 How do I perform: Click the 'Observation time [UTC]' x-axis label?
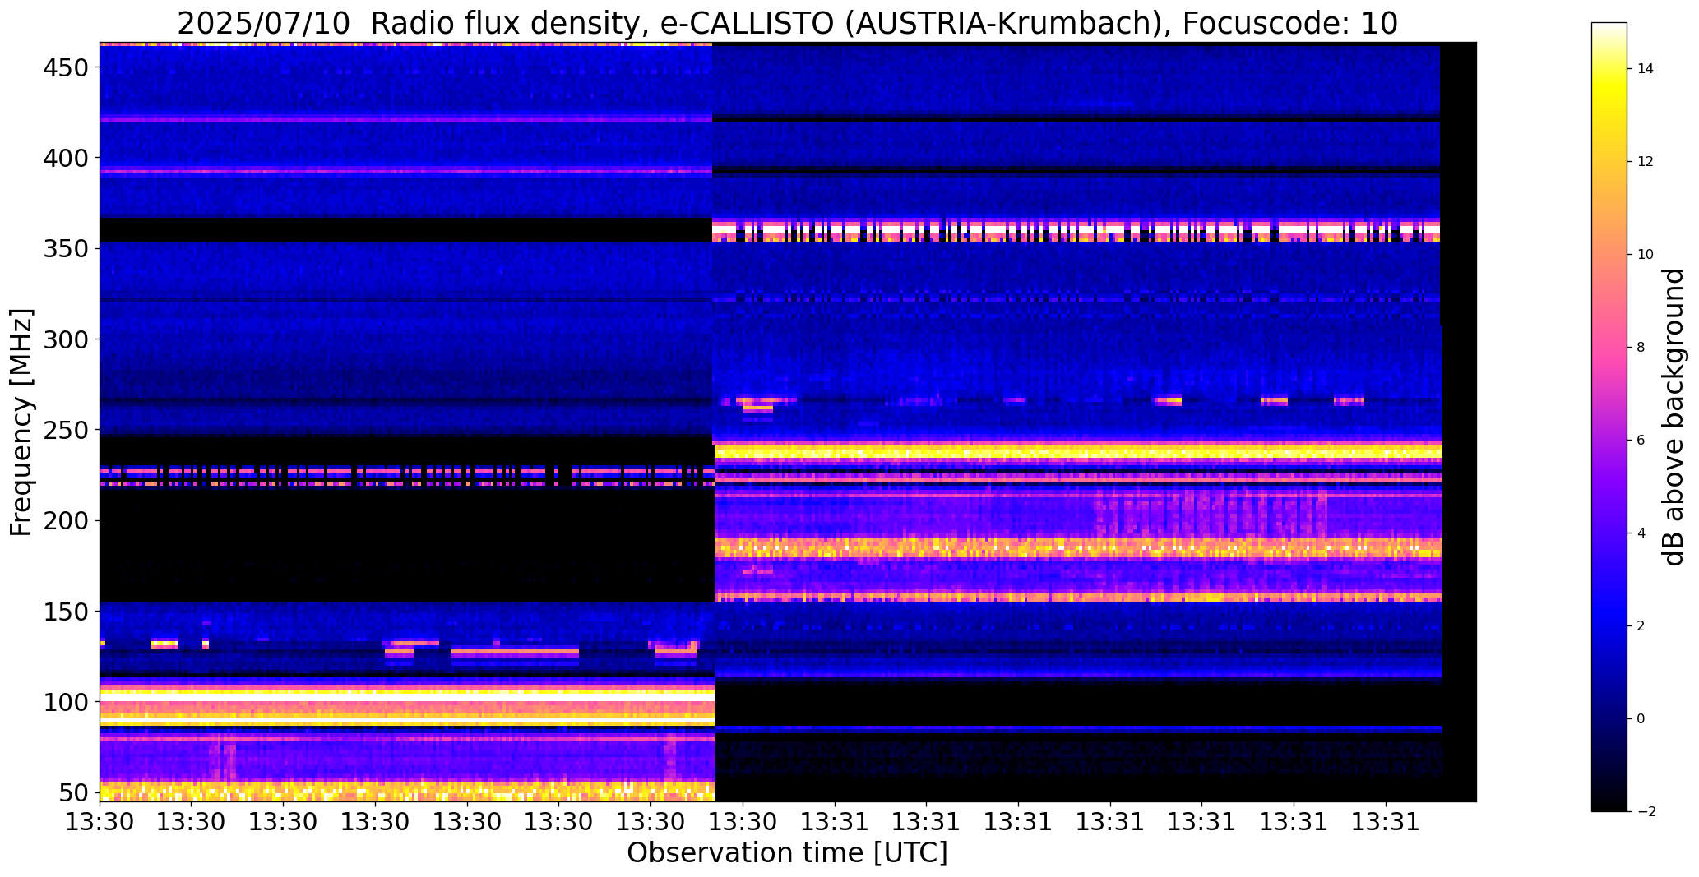click(x=787, y=852)
